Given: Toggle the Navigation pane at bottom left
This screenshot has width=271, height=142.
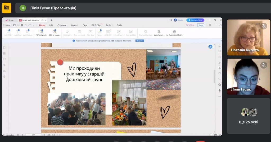Looking at the screenshot, I should point(8,135).
